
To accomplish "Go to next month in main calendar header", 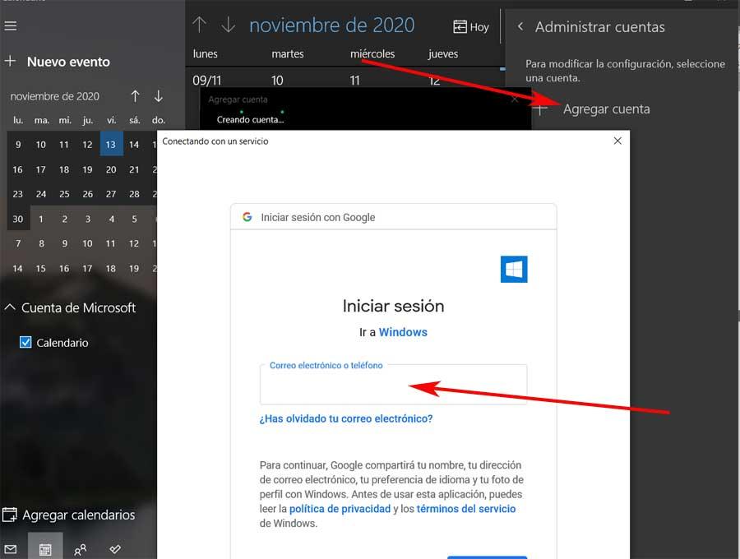I will tap(229, 25).
